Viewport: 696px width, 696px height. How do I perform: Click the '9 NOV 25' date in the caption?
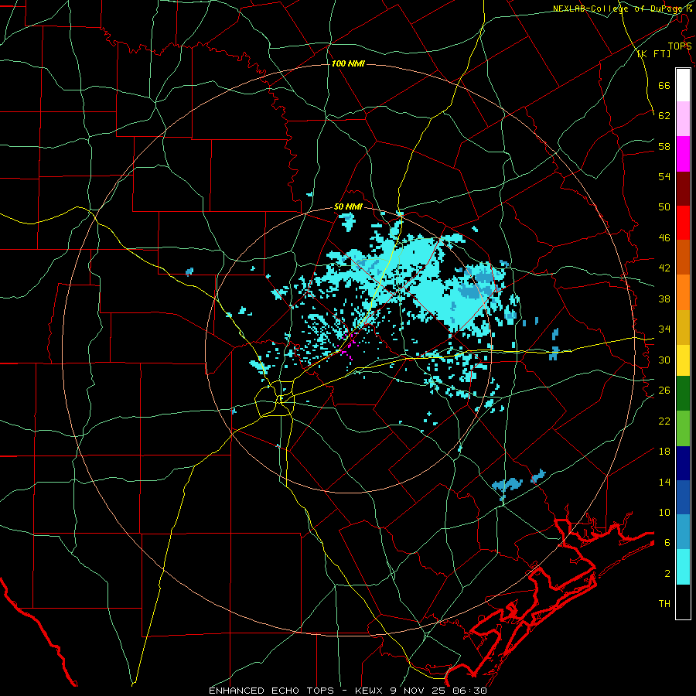click(x=418, y=691)
